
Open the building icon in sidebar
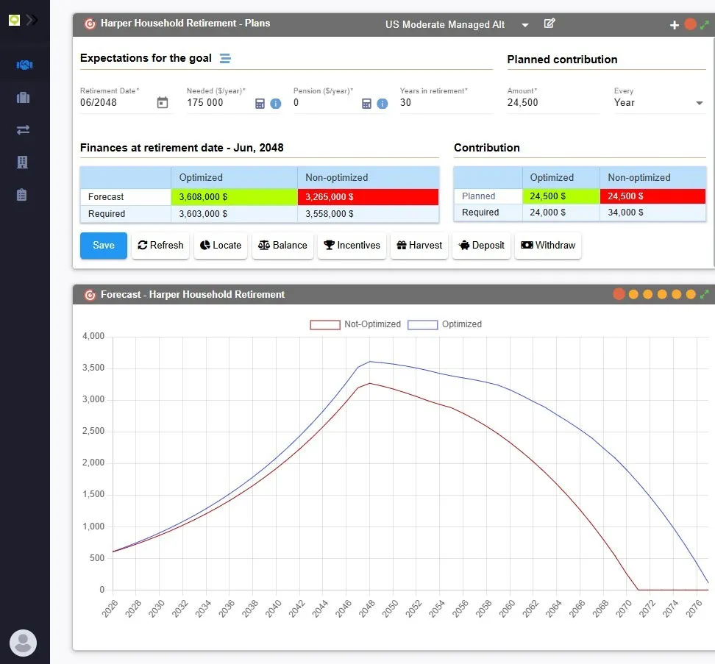click(23, 163)
